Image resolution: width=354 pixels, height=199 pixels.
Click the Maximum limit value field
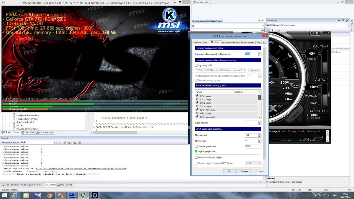pos(251,135)
